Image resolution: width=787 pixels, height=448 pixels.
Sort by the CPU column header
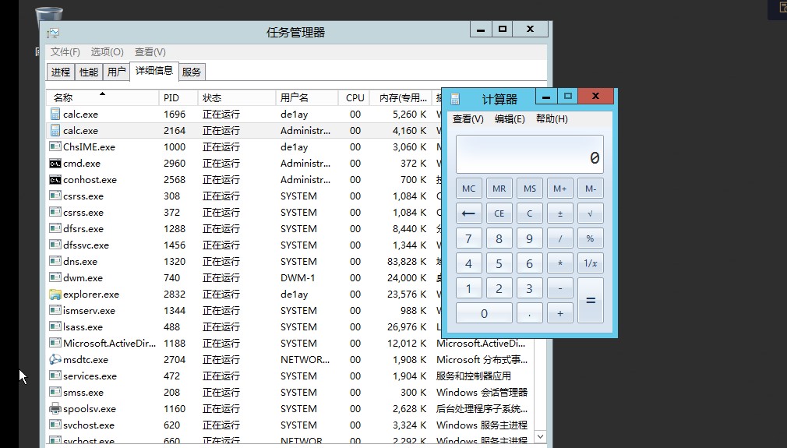pyautogui.click(x=355, y=97)
